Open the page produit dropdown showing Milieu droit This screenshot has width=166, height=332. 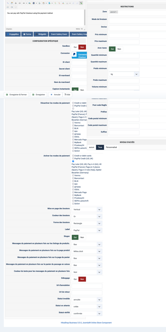(x=87, y=251)
